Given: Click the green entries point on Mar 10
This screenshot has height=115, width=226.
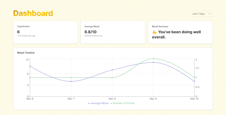Looking at the screenshot, I should point(194,78).
